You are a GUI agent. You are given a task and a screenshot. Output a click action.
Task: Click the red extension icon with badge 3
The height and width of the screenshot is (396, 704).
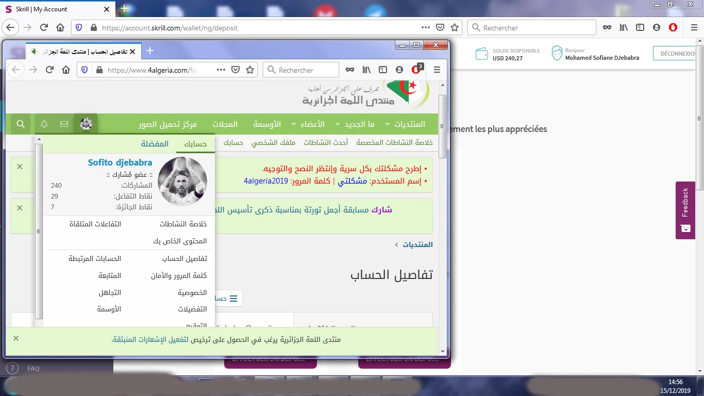click(416, 70)
